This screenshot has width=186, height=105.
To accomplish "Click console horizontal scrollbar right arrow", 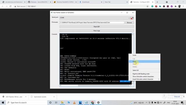I will pyautogui.click(x=131, y=85).
